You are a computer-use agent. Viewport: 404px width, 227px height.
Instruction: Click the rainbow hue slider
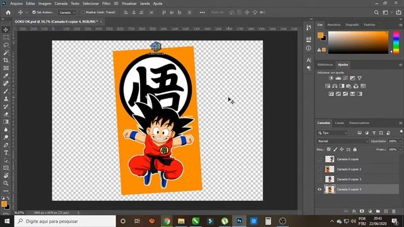(396, 42)
